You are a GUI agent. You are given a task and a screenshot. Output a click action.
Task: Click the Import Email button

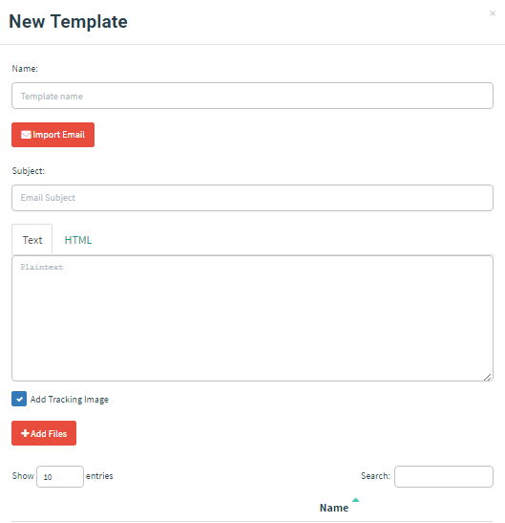[x=53, y=135]
